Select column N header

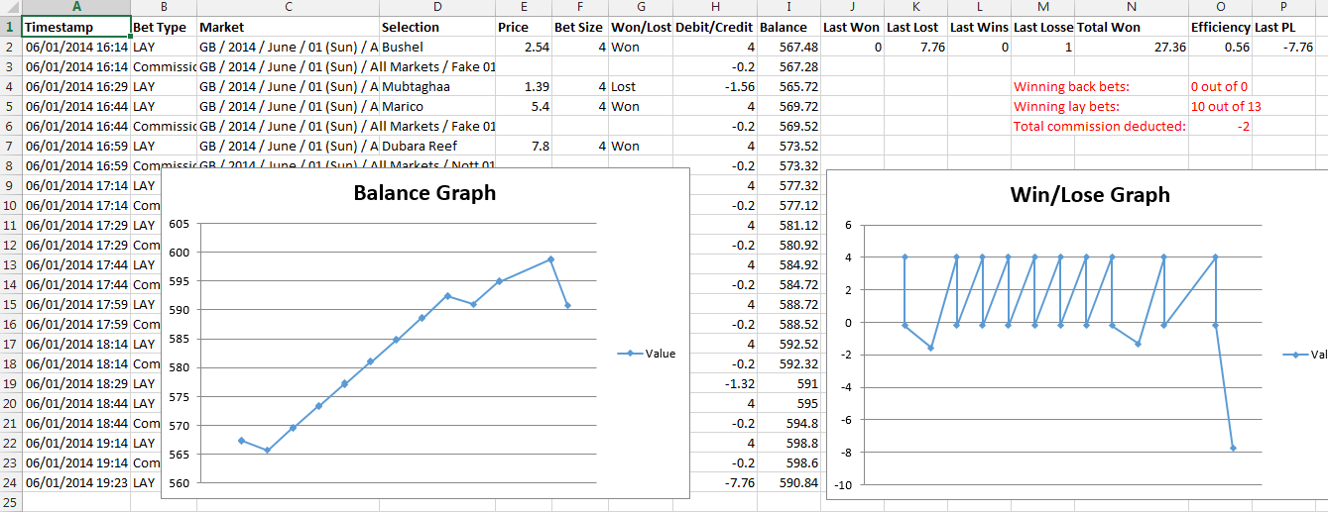pyautogui.click(x=1132, y=8)
